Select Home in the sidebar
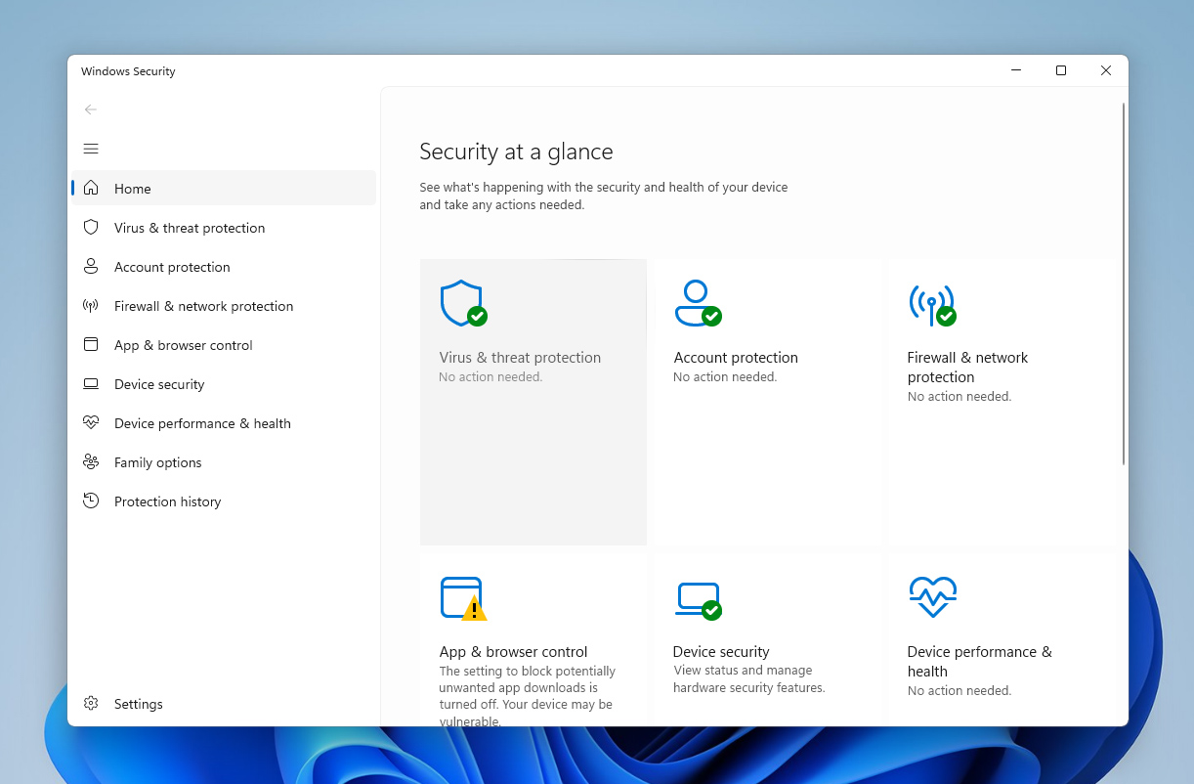The height and width of the screenshot is (784, 1194). 224,188
